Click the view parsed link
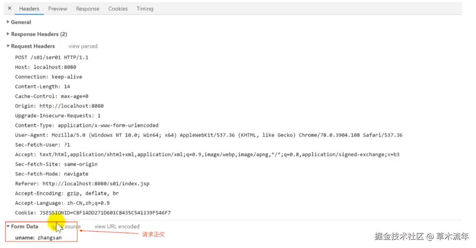The height and width of the screenshot is (248, 476). tap(83, 46)
